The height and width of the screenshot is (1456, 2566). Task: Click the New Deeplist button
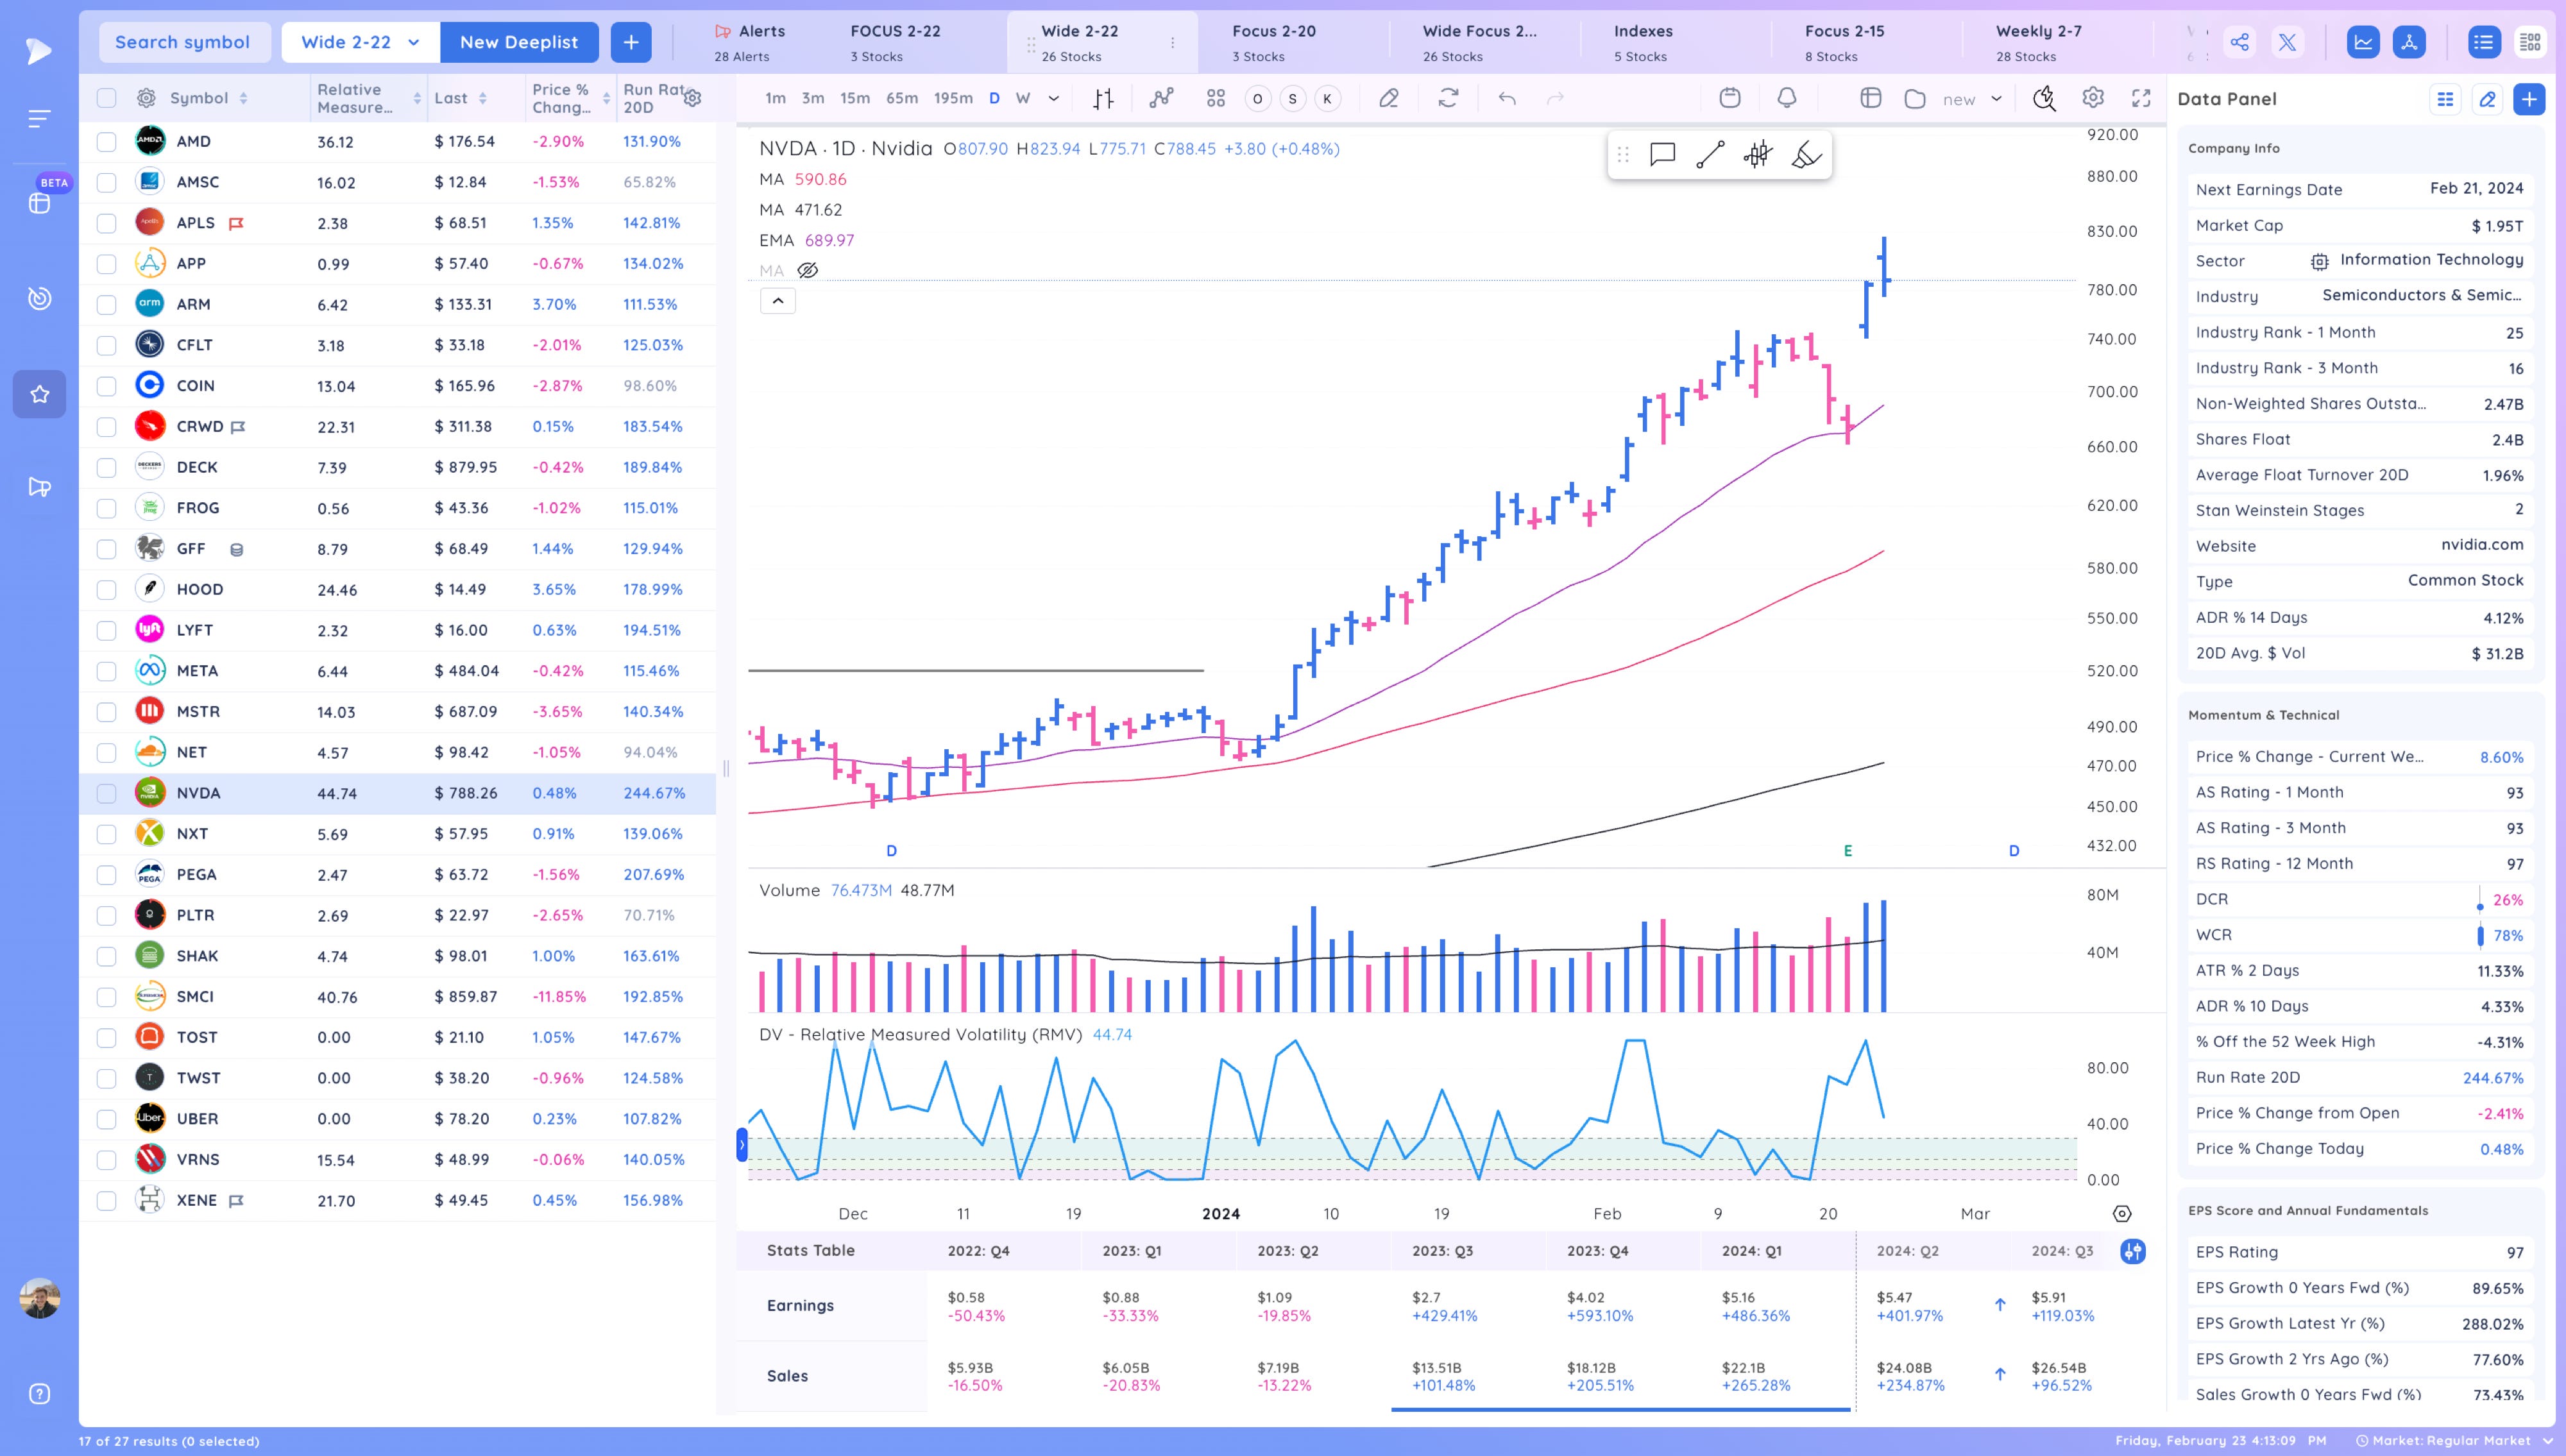pyautogui.click(x=519, y=42)
